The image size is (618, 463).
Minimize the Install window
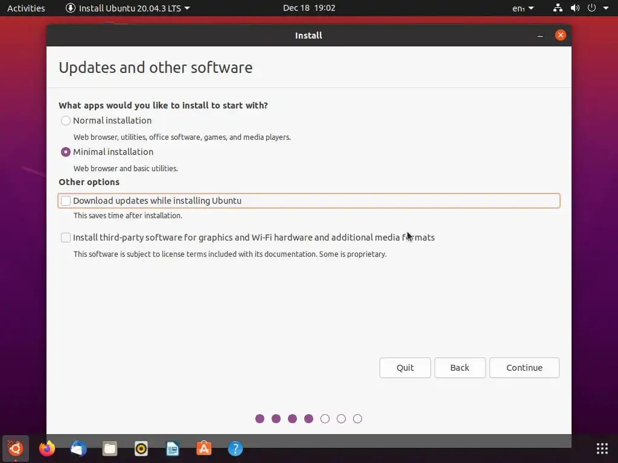540,36
